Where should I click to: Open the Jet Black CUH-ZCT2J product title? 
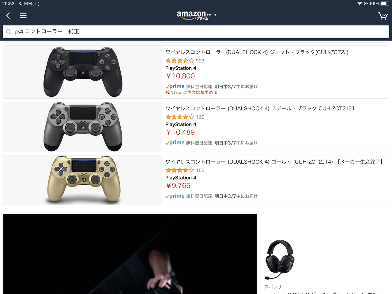tap(257, 52)
